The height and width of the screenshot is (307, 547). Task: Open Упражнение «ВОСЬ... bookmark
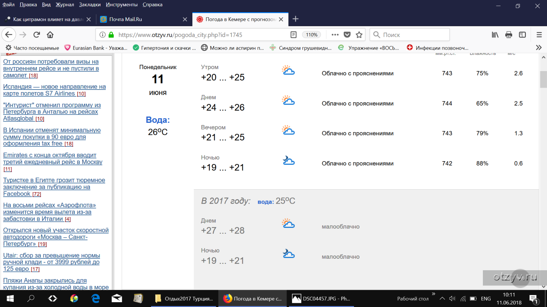coord(369,48)
